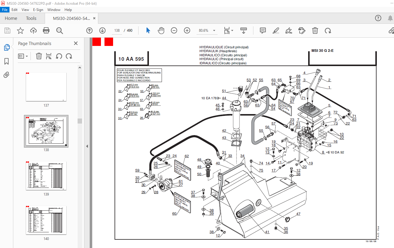394x248 pixels.
Task: Open the notifications bell
Action: (390, 18)
